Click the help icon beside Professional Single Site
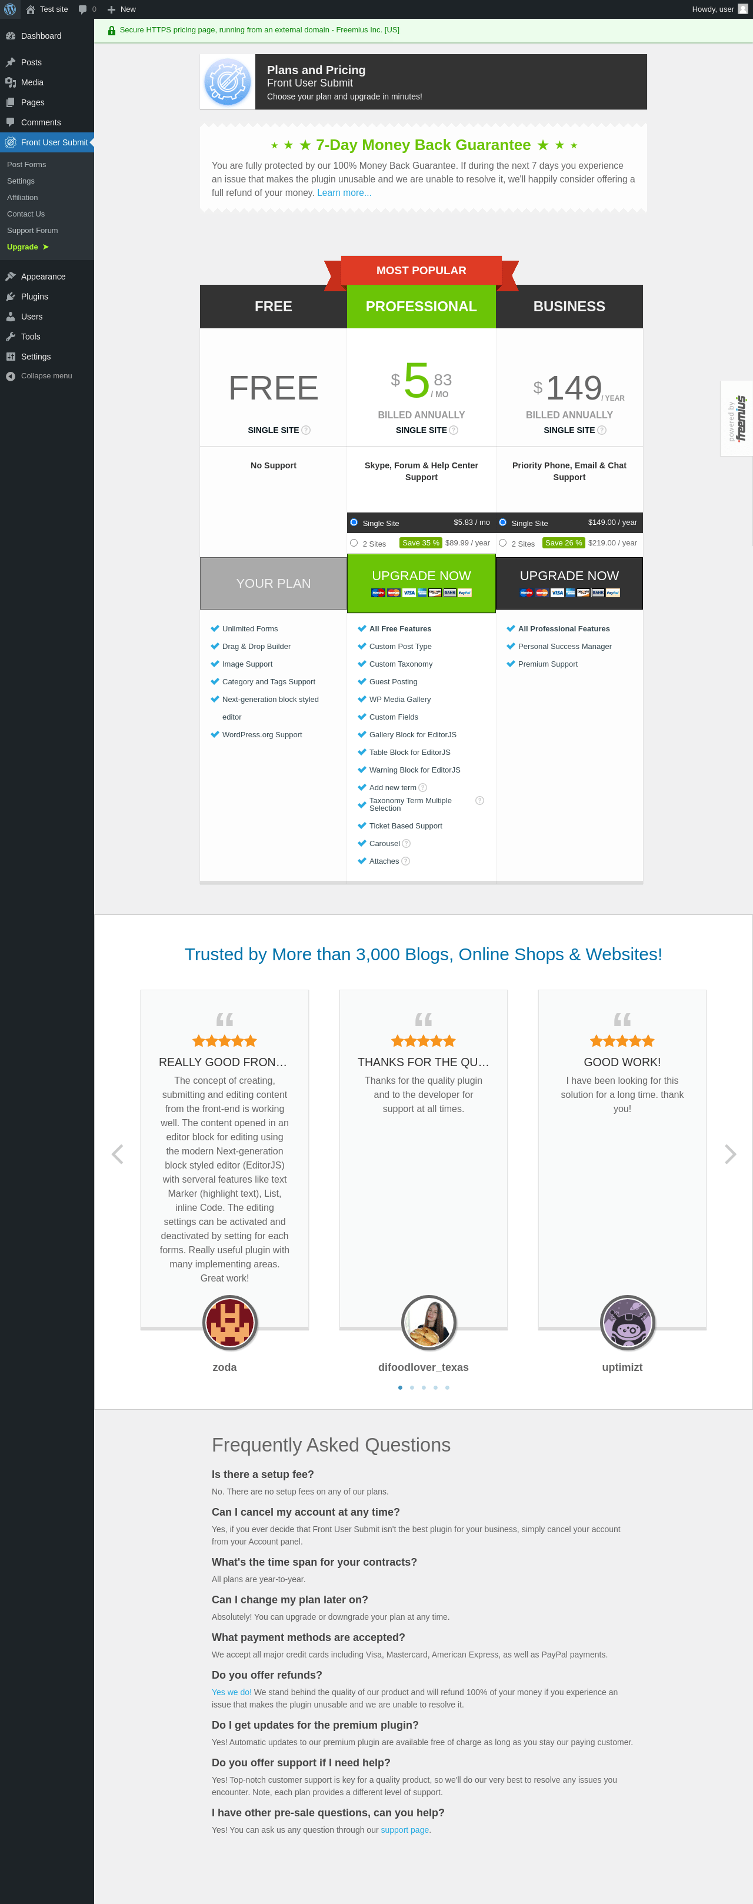Image resolution: width=753 pixels, height=1904 pixels. pos(454,430)
